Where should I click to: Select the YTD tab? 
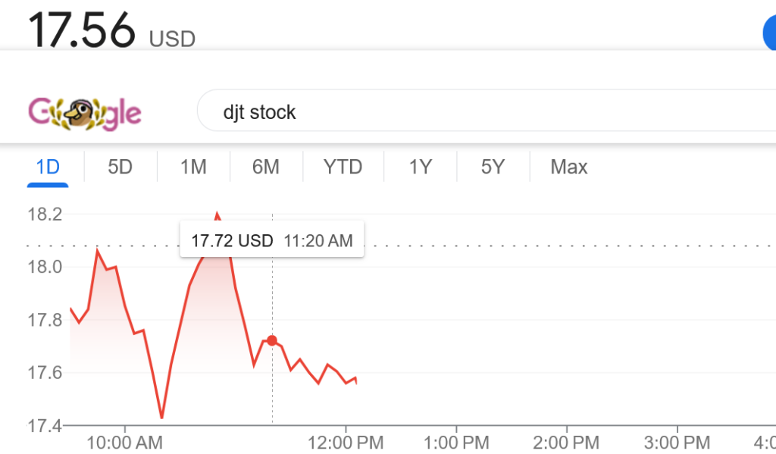click(343, 167)
